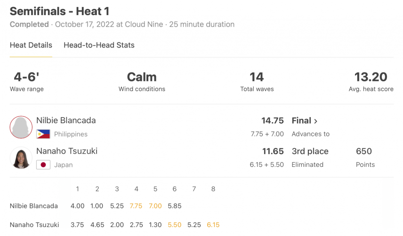
Task: Click the 14.75 heat total score
Action: (273, 120)
